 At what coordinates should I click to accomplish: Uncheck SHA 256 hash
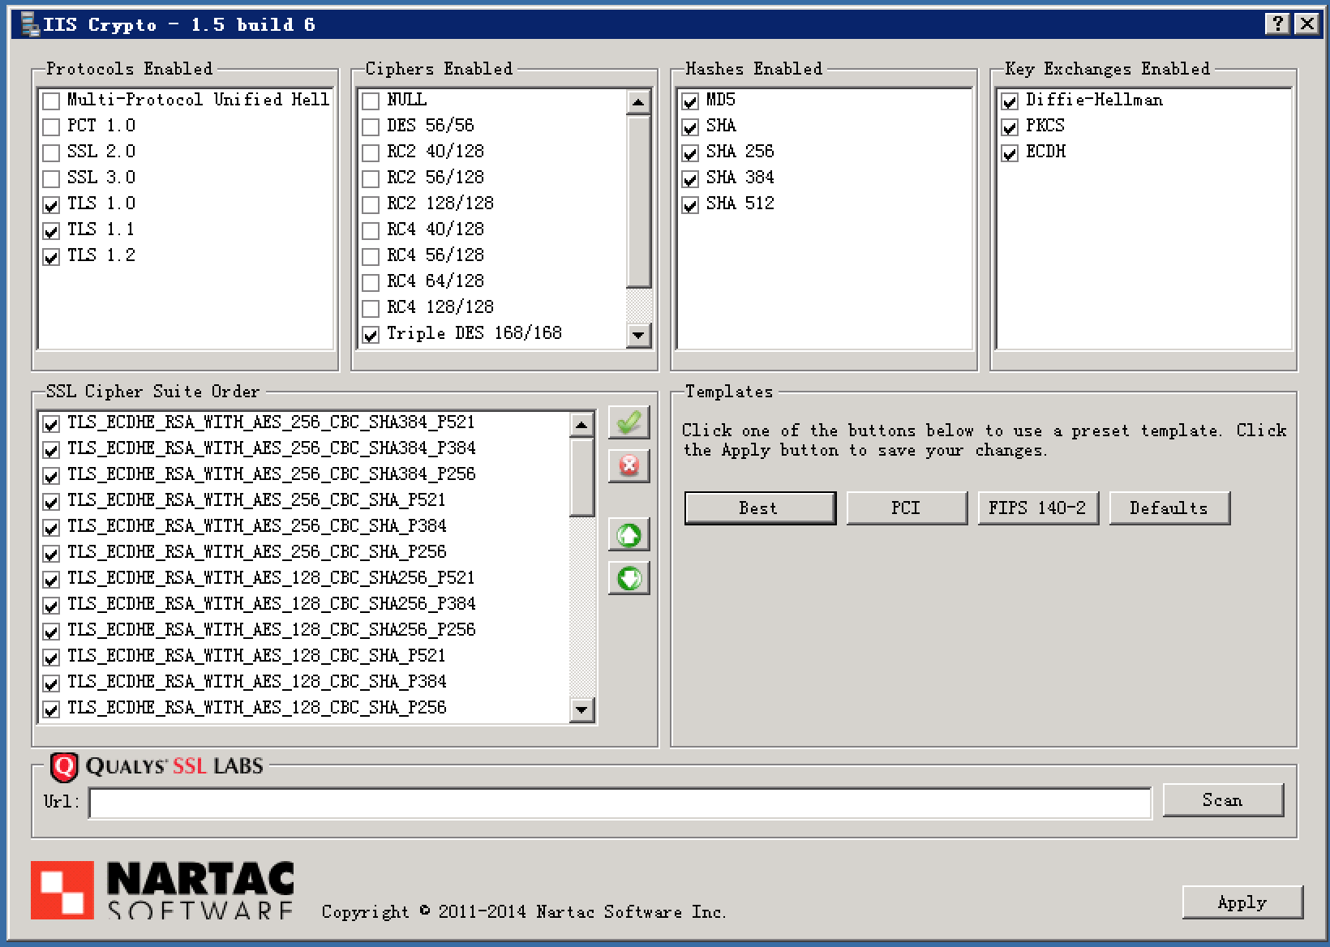pos(690,153)
